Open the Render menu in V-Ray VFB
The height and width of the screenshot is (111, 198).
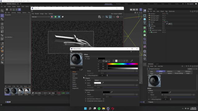pyautogui.click(x=37, y=14)
